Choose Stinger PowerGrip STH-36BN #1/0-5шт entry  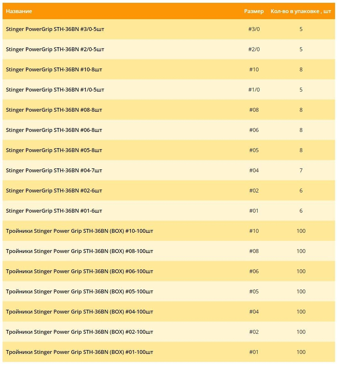(x=55, y=90)
